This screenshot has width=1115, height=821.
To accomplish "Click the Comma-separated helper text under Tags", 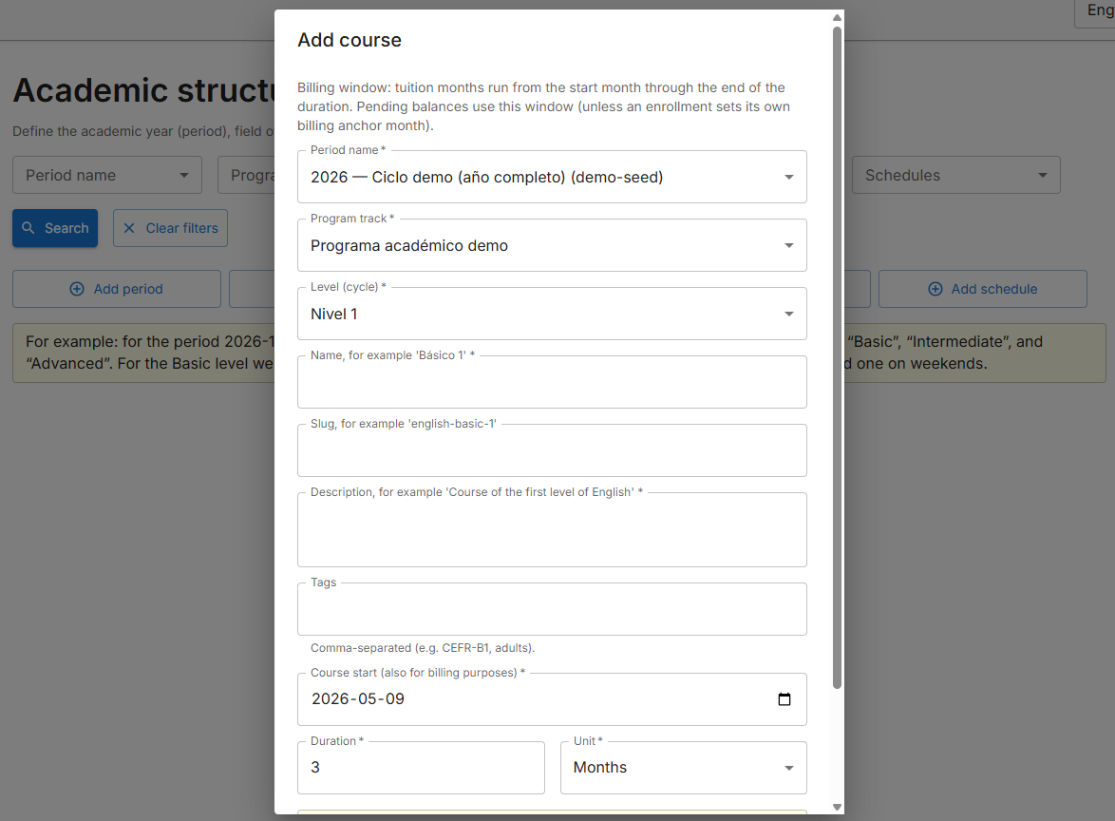I will pos(423,648).
